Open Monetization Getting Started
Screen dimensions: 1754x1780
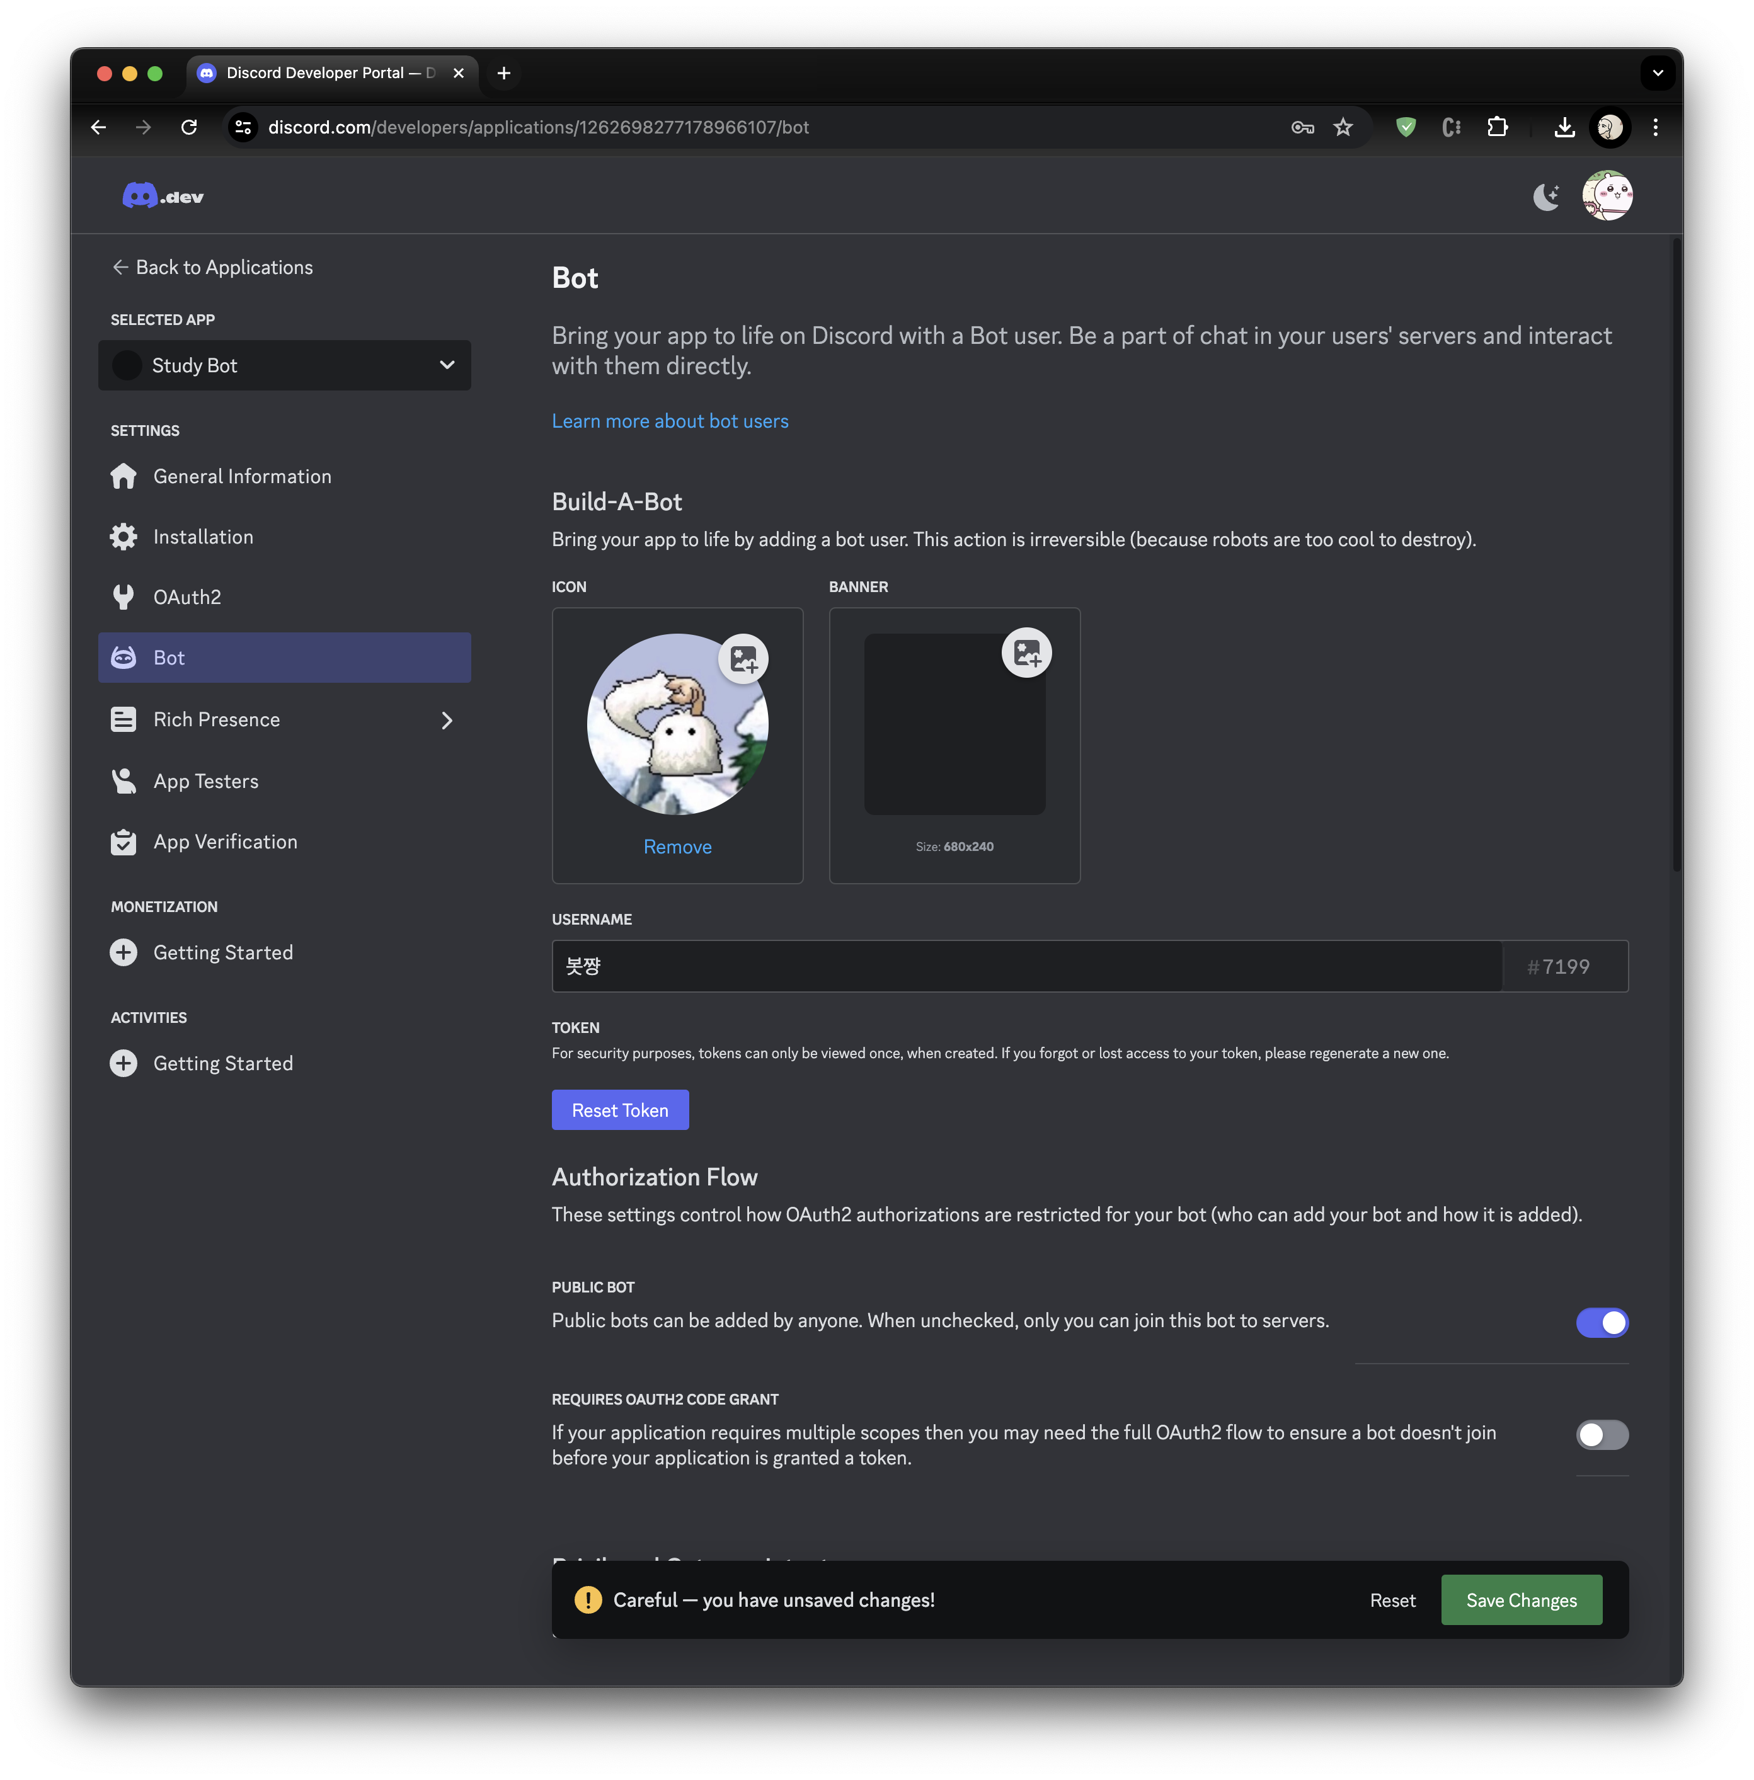tap(285, 952)
